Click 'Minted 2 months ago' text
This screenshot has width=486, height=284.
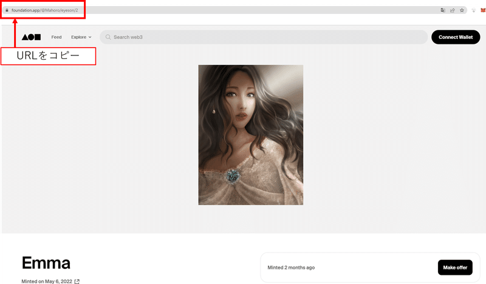click(291, 268)
